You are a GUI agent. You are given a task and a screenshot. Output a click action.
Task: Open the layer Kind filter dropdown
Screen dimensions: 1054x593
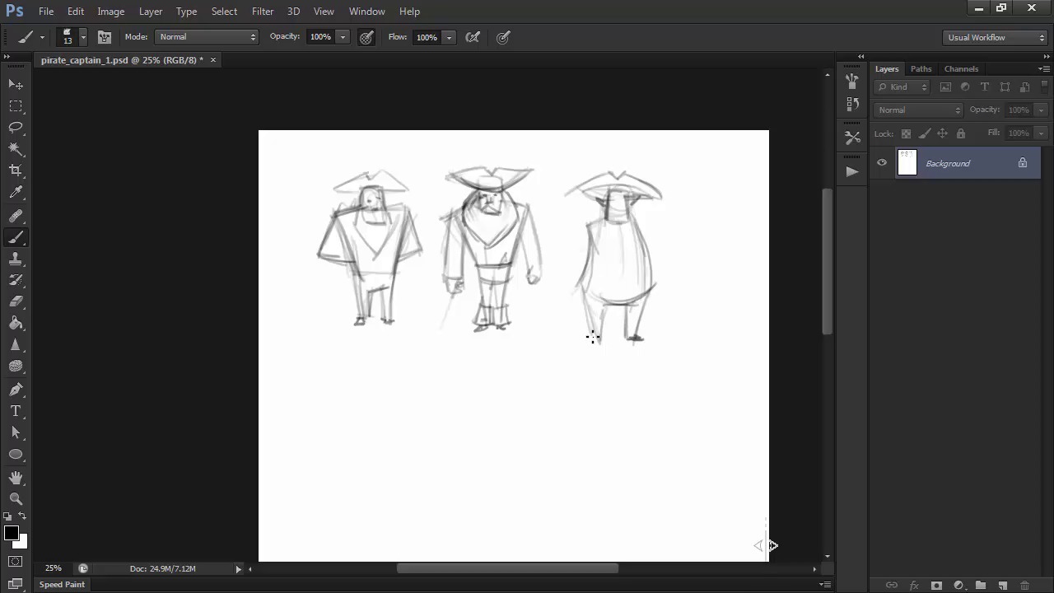(x=902, y=87)
